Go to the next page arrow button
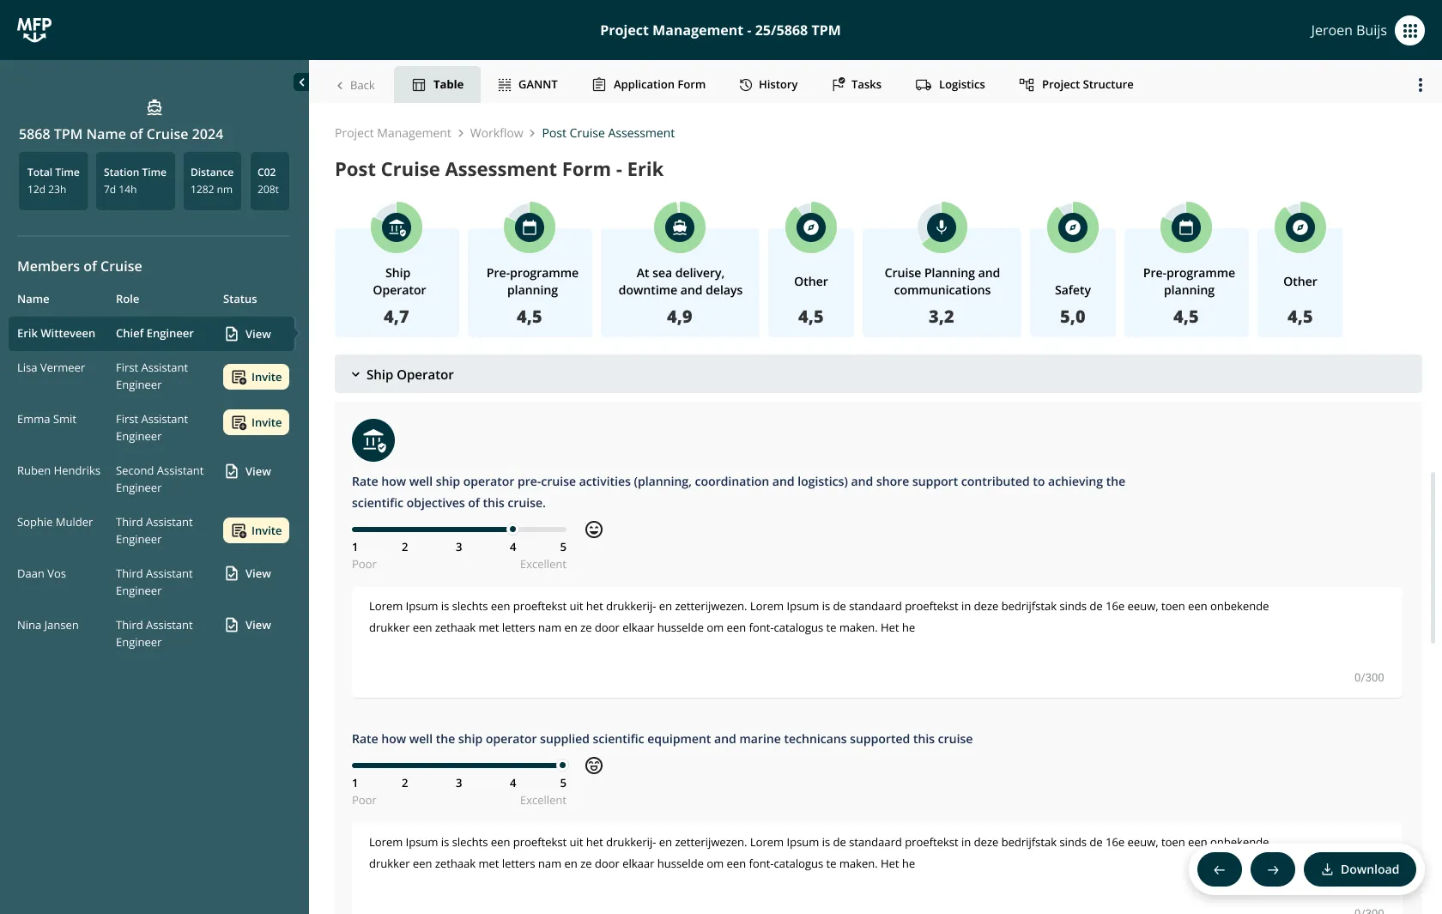Image resolution: width=1442 pixels, height=914 pixels. [x=1273, y=869]
